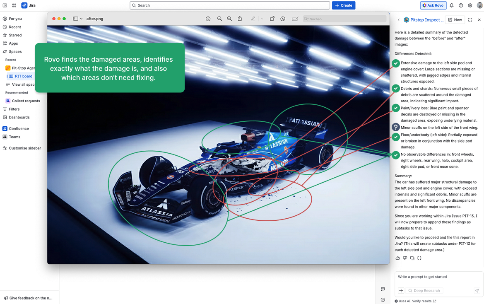The image size is (484, 304).
Task: Click the Preview info inspector icon
Action: [208, 19]
